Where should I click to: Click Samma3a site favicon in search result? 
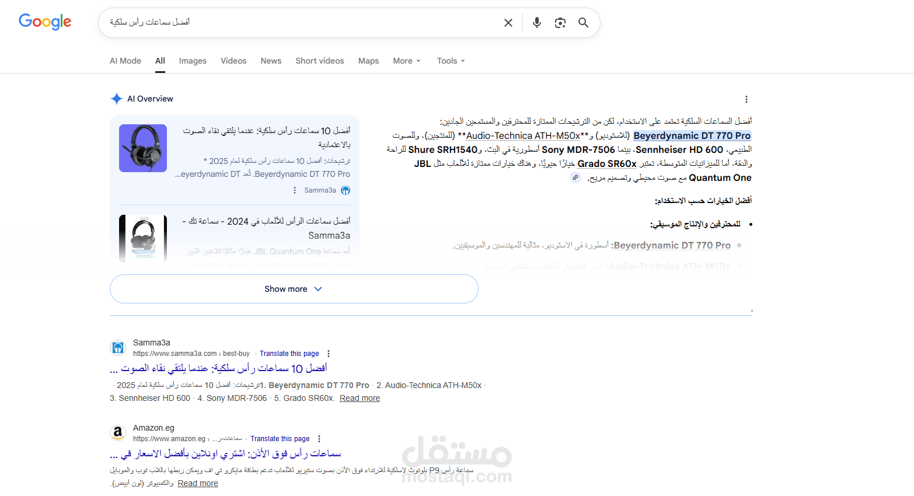coord(118,348)
